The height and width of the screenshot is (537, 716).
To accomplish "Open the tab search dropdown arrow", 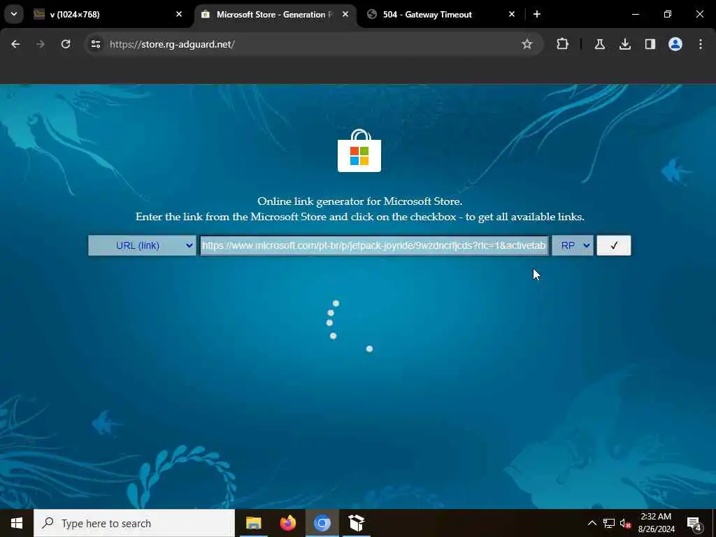I will coord(14,14).
